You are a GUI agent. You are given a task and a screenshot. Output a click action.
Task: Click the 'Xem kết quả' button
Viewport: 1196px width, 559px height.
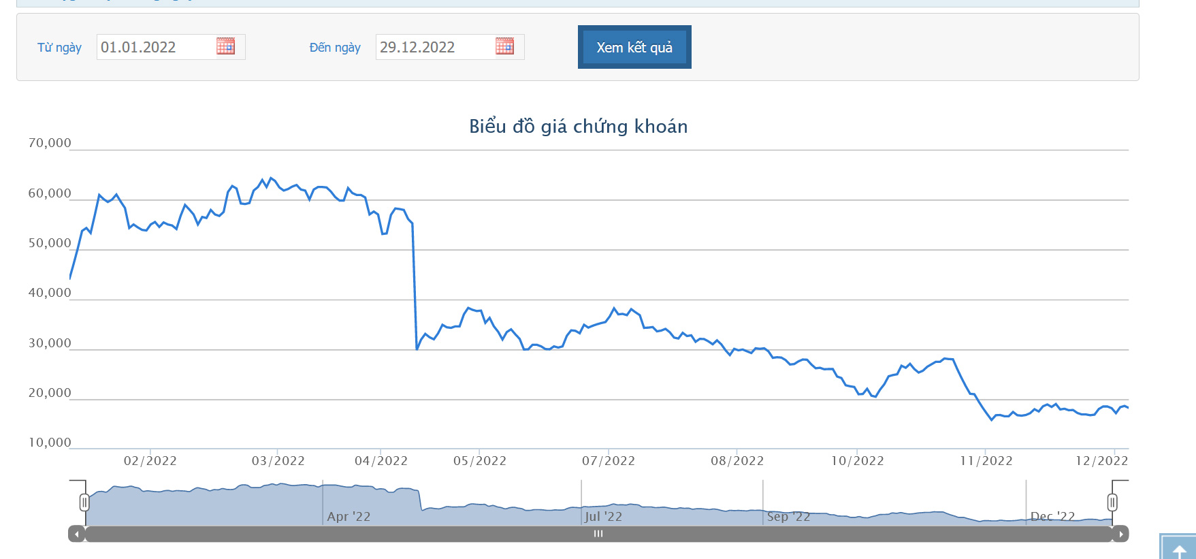[634, 47]
